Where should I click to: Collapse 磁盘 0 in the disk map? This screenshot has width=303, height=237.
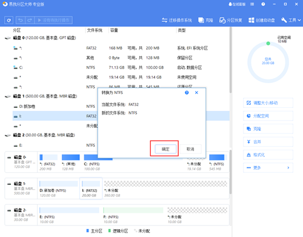click(x=9, y=158)
